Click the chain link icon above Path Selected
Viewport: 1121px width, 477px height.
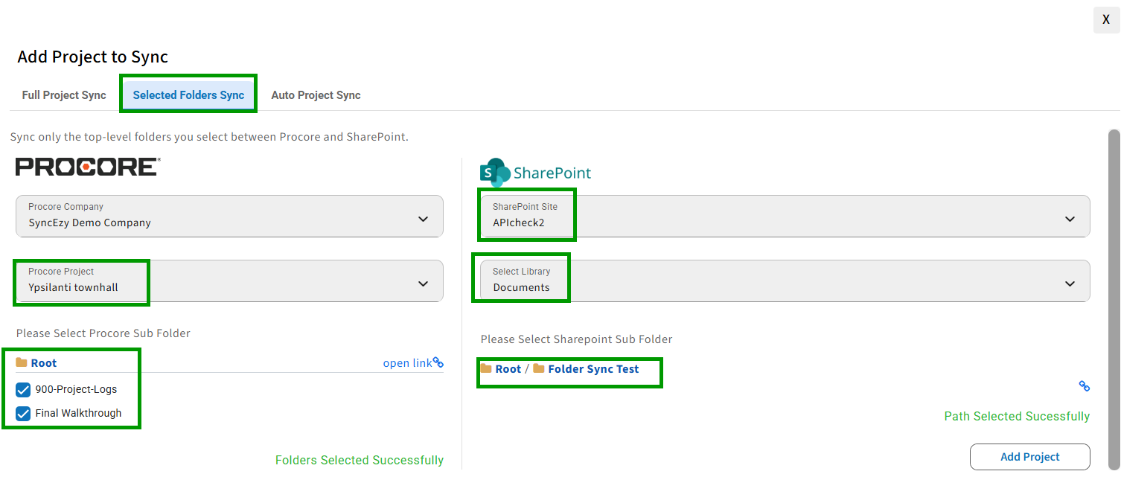point(1085,386)
